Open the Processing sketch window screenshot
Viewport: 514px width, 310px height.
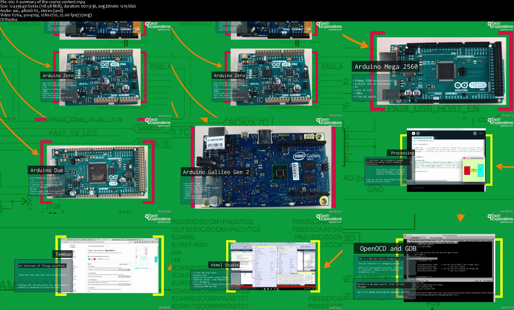point(446,160)
